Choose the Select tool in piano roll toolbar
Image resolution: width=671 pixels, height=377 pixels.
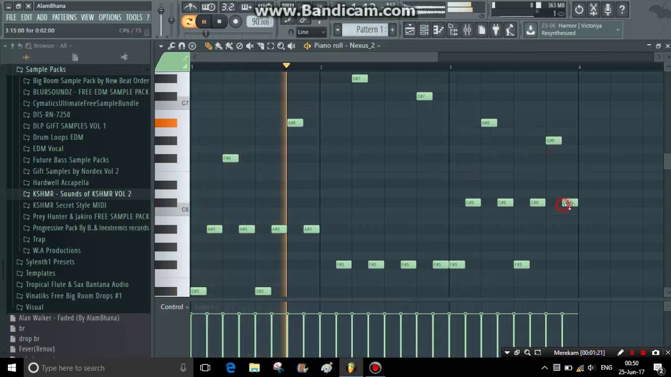(270, 46)
